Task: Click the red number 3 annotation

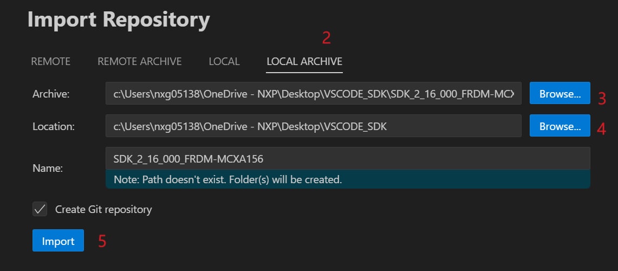Action: pyautogui.click(x=601, y=99)
